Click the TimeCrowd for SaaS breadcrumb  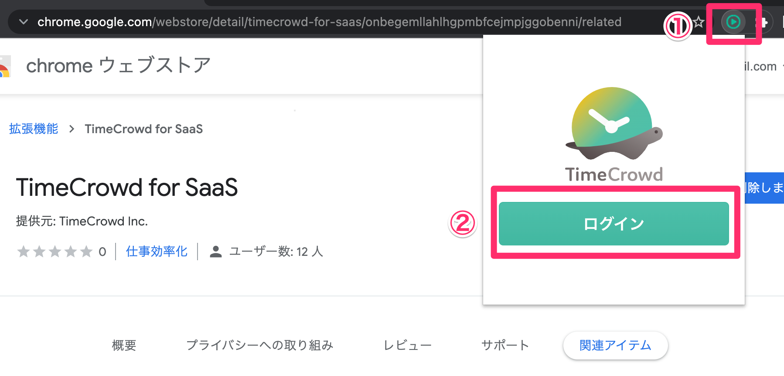pos(144,129)
